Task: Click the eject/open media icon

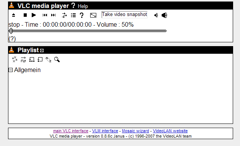Action: click(x=13, y=15)
